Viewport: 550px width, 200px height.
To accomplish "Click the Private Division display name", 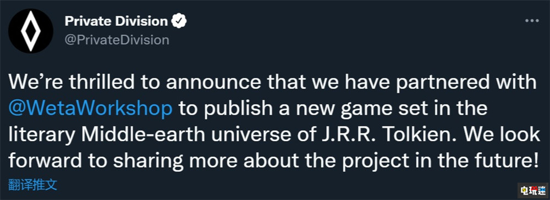I will (116, 21).
